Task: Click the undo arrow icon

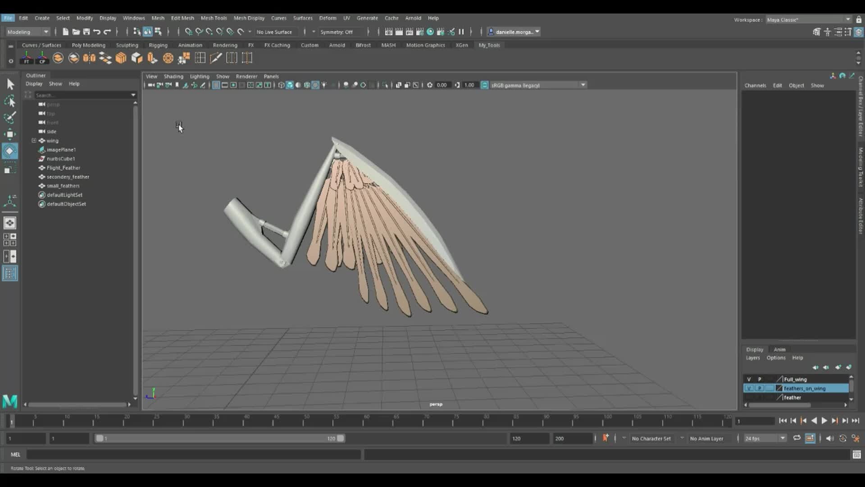Action: pos(96,32)
